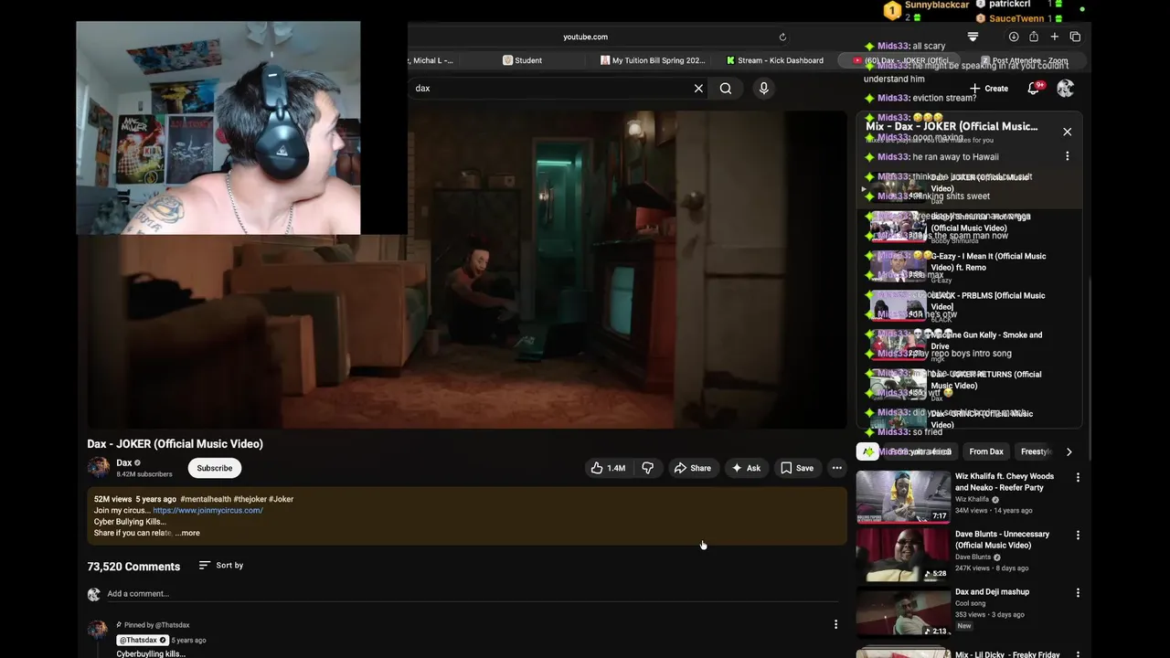Click the Safari share icon
The height and width of the screenshot is (658, 1170).
coord(1034,37)
